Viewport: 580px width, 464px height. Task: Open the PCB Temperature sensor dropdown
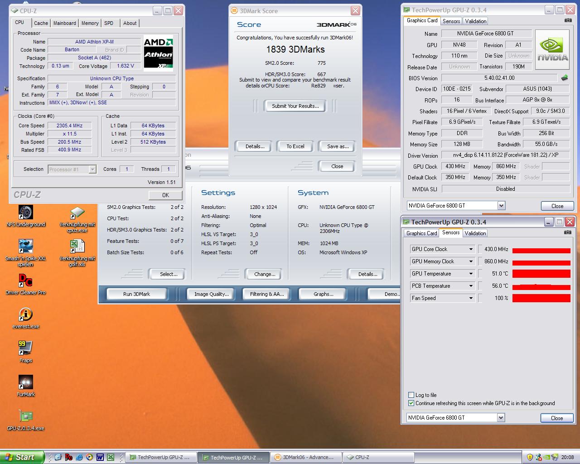(x=471, y=286)
